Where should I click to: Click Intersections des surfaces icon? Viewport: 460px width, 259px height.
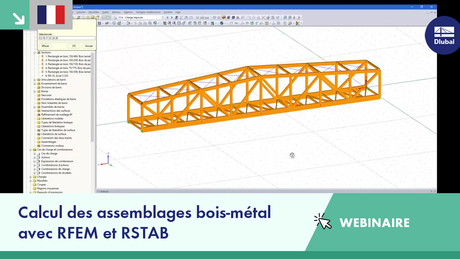tap(39, 111)
